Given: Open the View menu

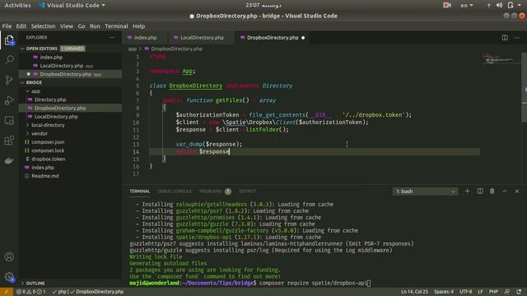Looking at the screenshot, I should [67, 26].
